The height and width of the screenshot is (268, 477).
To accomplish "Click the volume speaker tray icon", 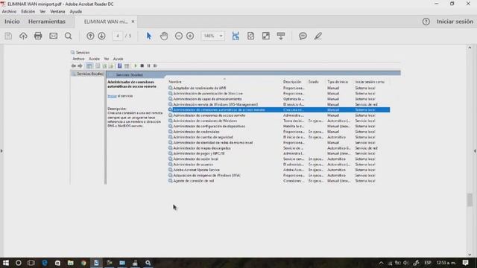I will [405, 263].
